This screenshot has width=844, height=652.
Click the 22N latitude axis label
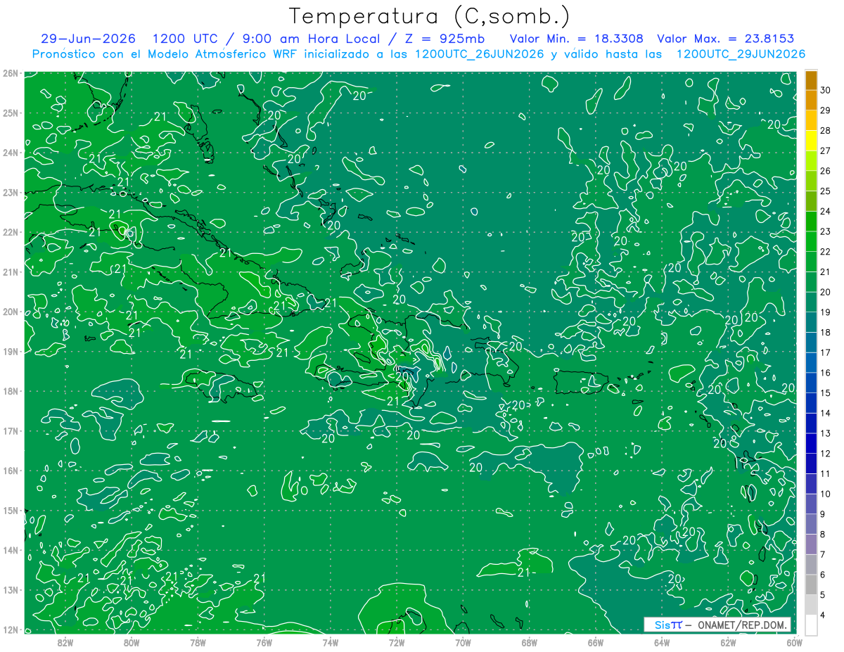pyautogui.click(x=11, y=232)
